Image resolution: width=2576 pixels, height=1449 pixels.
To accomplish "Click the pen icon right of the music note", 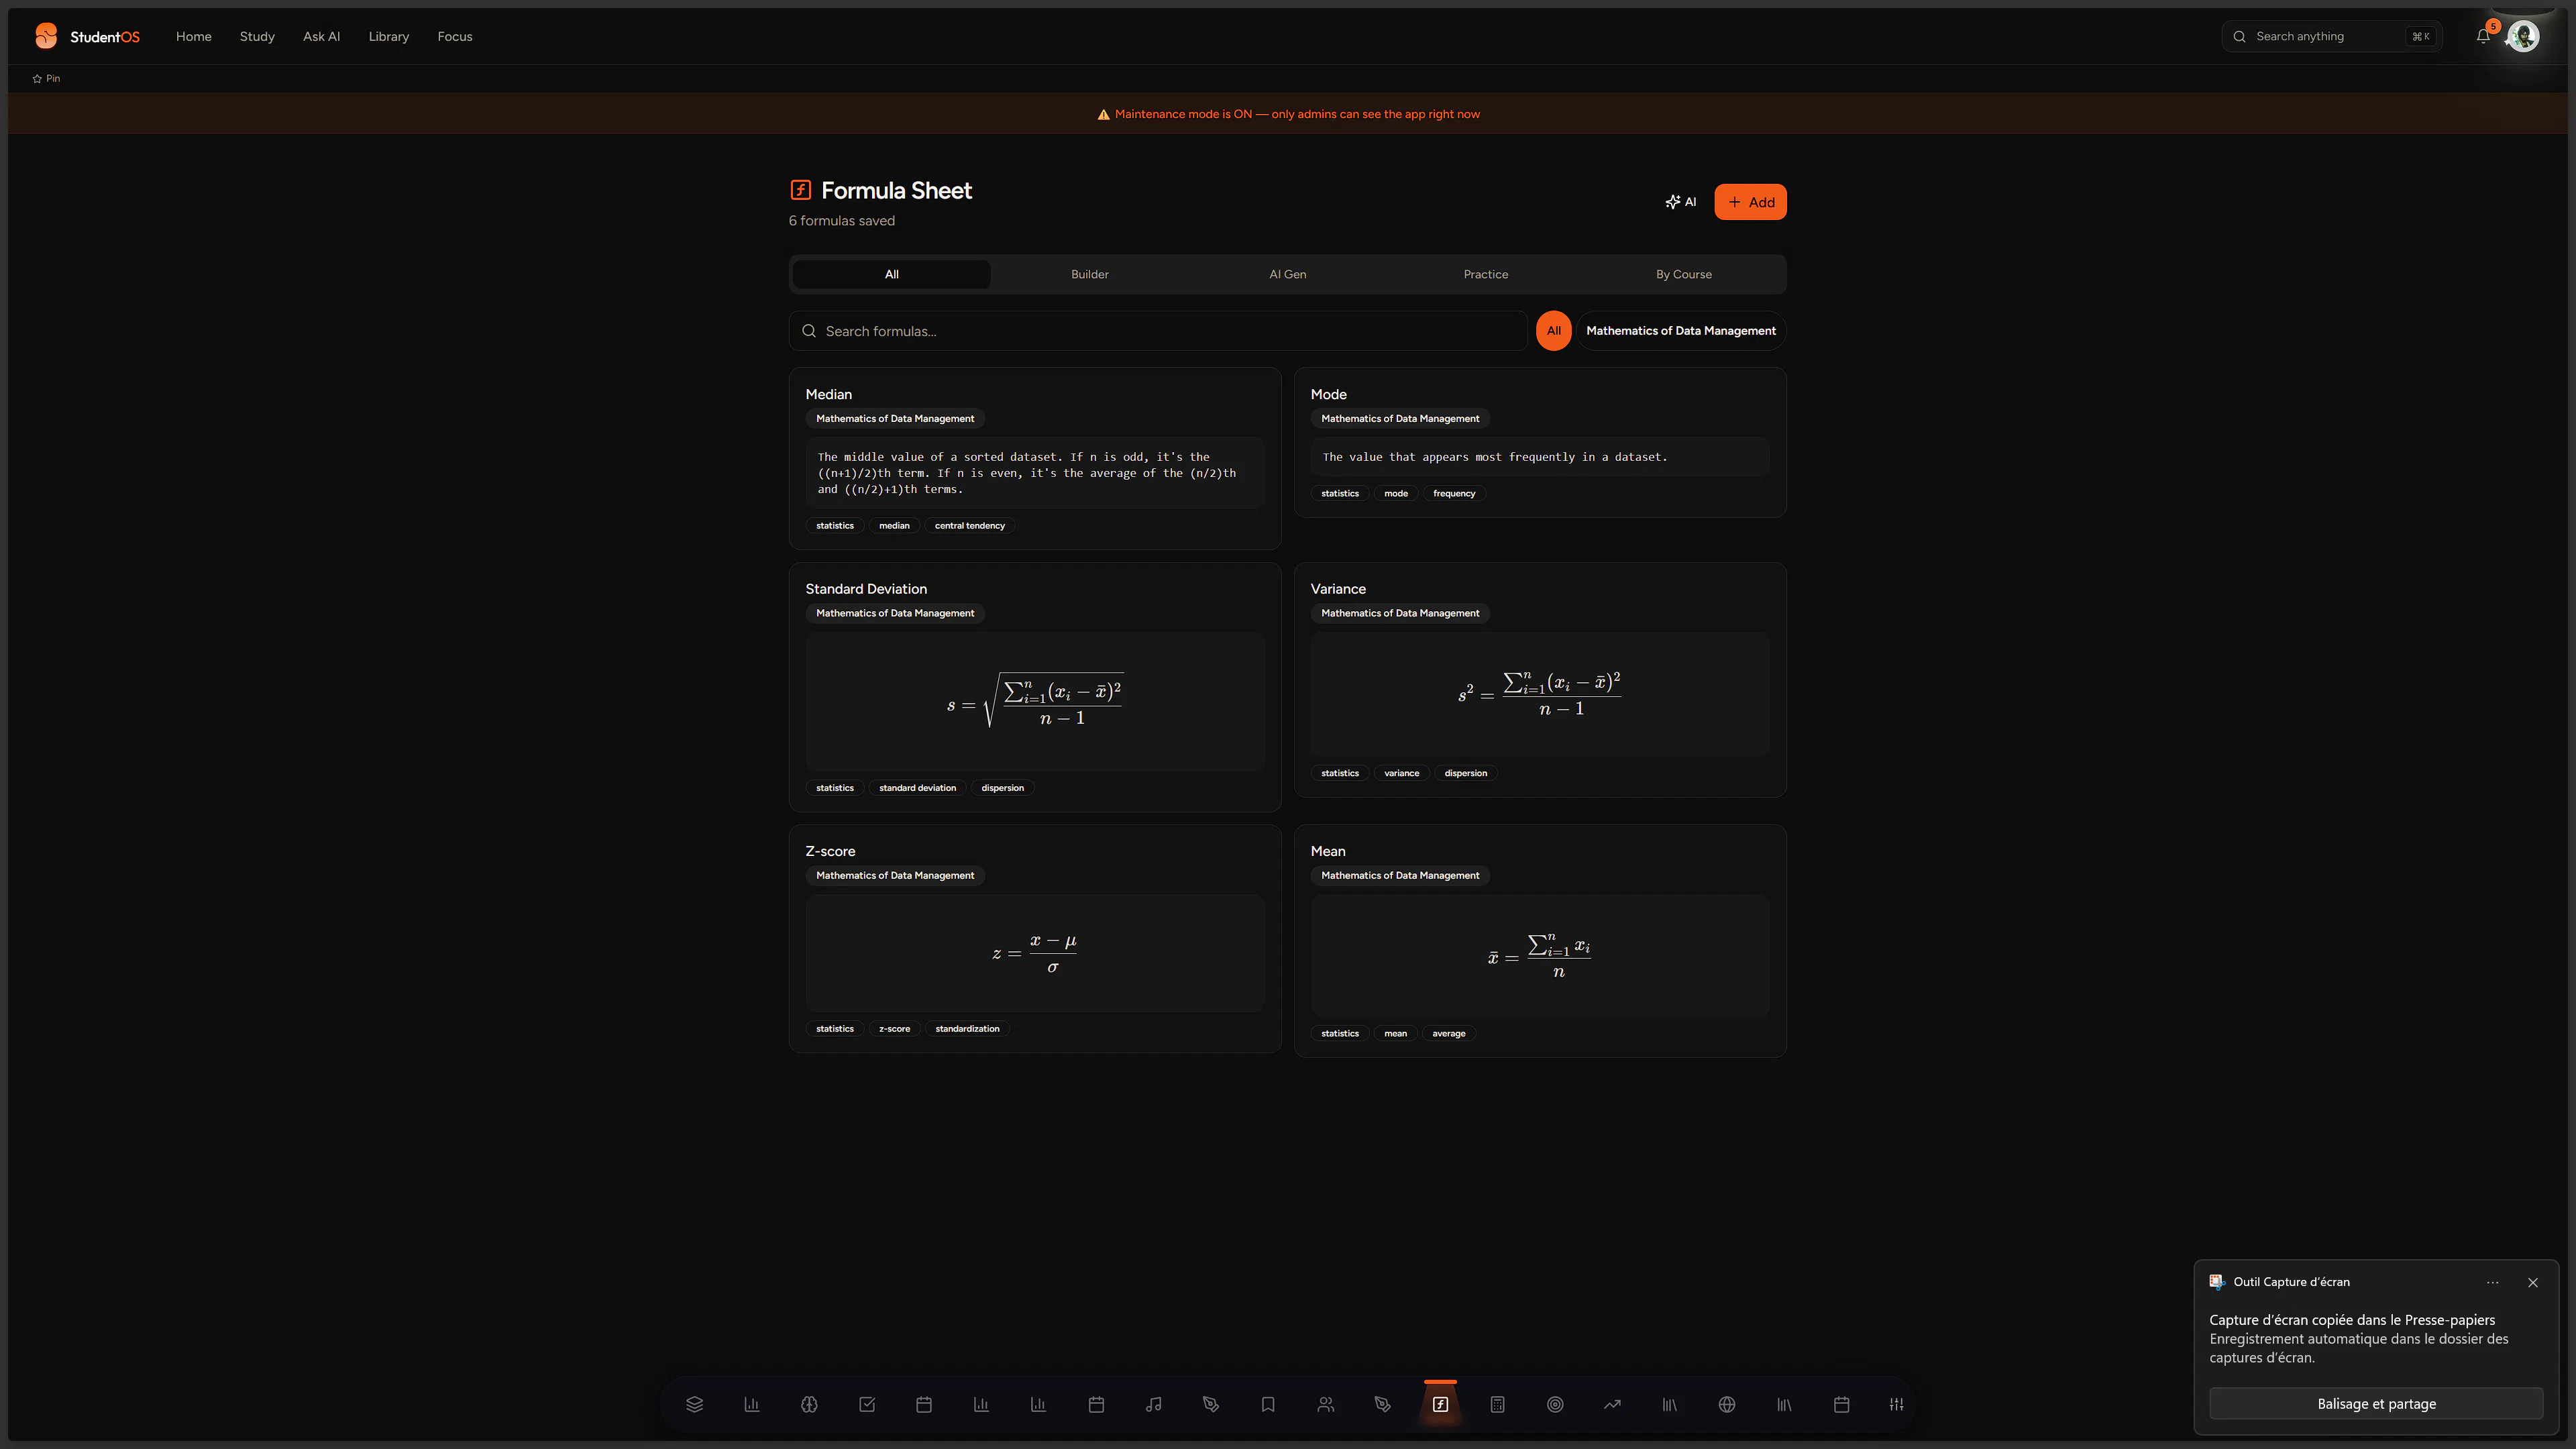I will [x=1210, y=1404].
